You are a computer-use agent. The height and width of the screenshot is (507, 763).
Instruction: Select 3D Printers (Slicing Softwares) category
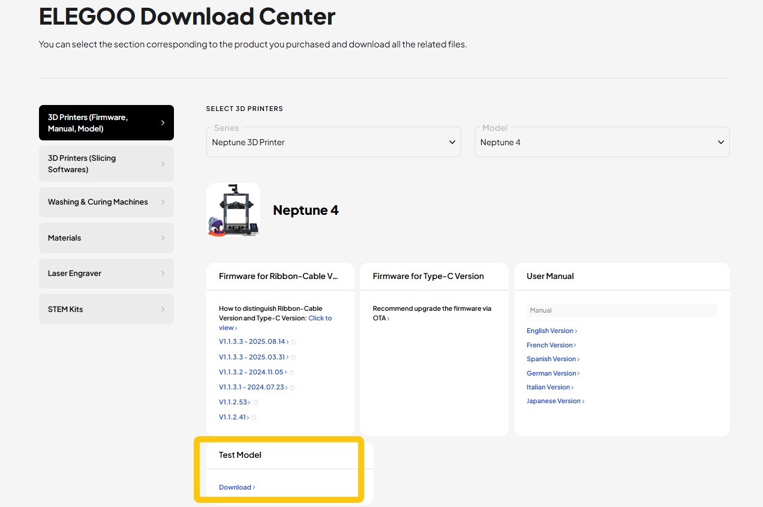click(106, 164)
